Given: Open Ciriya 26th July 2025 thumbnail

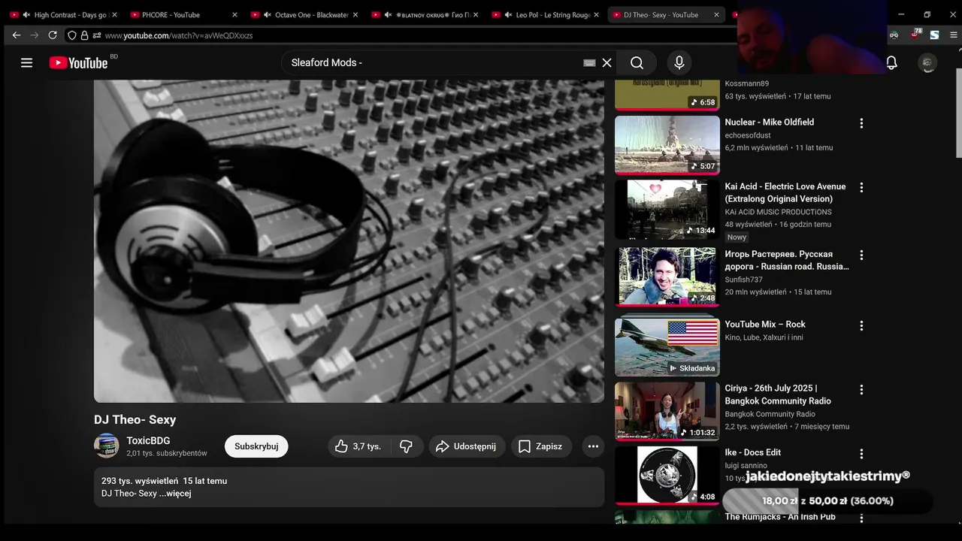Looking at the screenshot, I should coord(667,411).
